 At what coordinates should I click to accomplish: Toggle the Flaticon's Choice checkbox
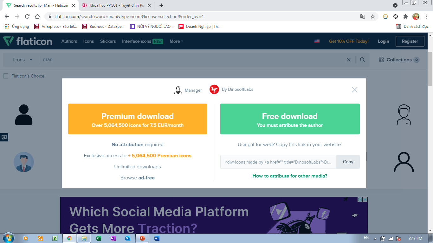(6, 76)
